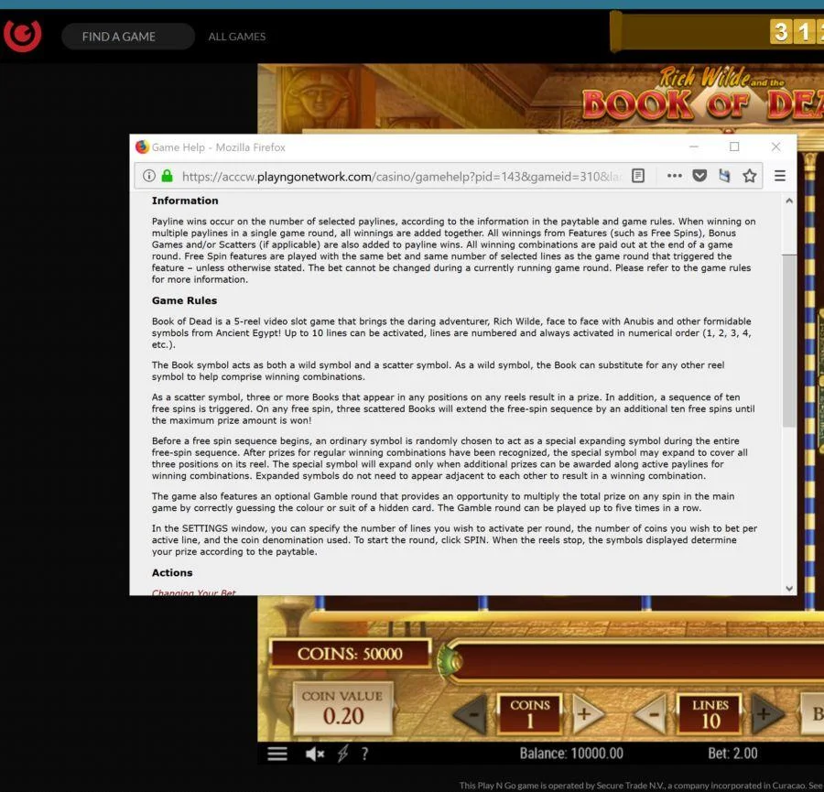Bookmark this help page with the star
This screenshot has width=824, height=792.
point(749,176)
